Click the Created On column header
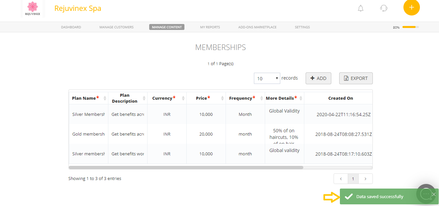This screenshot has height=206, width=439. (x=341, y=98)
